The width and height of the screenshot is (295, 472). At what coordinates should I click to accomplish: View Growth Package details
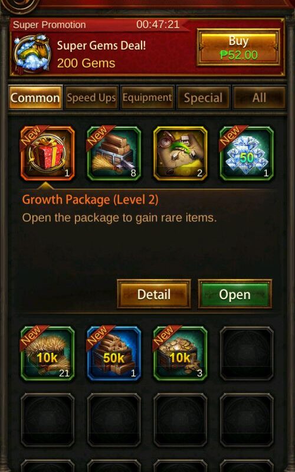[x=154, y=294]
